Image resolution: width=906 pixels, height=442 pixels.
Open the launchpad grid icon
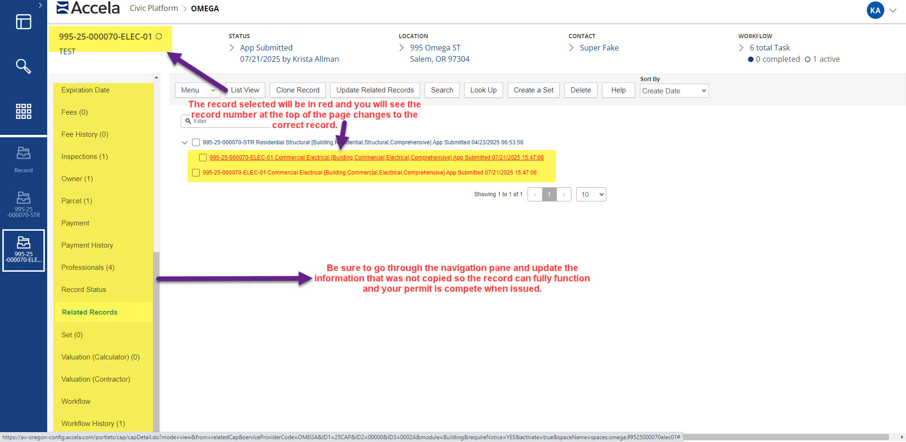point(23,111)
